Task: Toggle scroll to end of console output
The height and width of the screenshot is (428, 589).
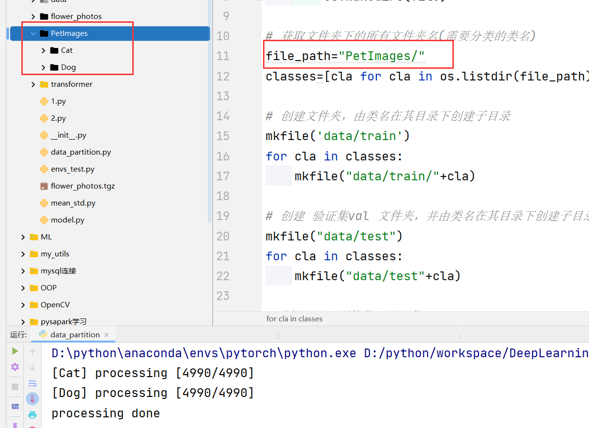Action: 32,399
